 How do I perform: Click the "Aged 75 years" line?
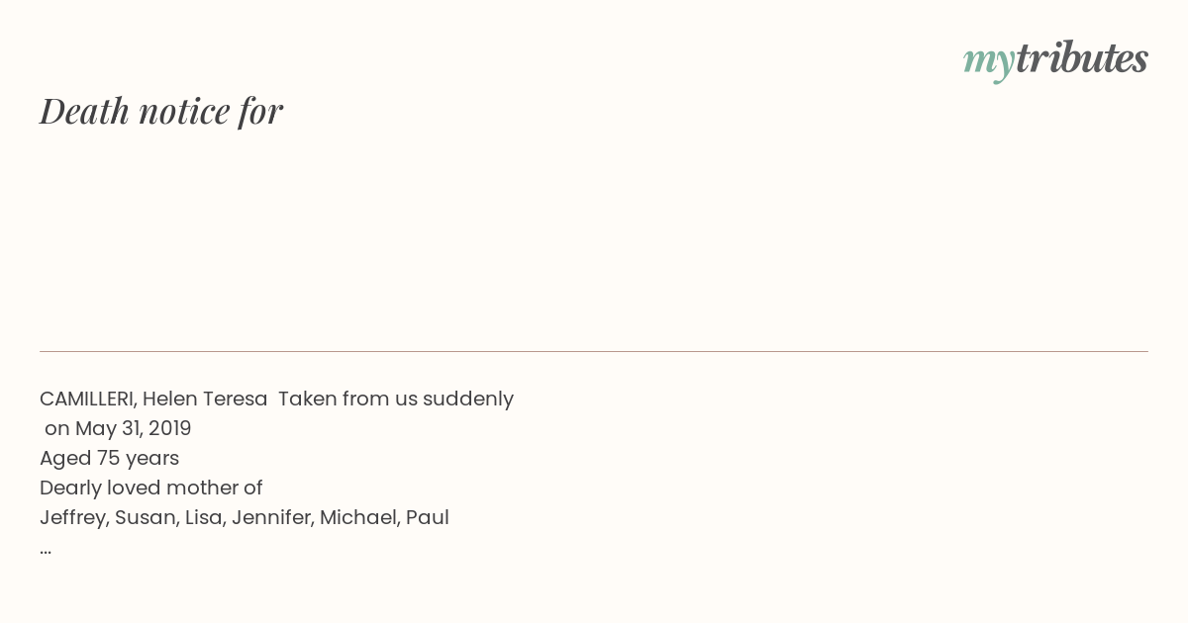point(109,459)
